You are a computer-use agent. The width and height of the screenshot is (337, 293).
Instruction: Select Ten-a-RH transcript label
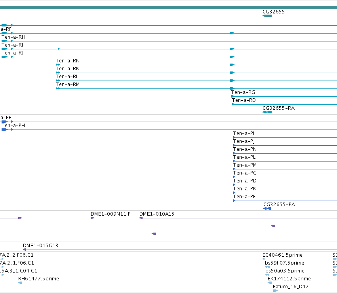(x=13, y=37)
